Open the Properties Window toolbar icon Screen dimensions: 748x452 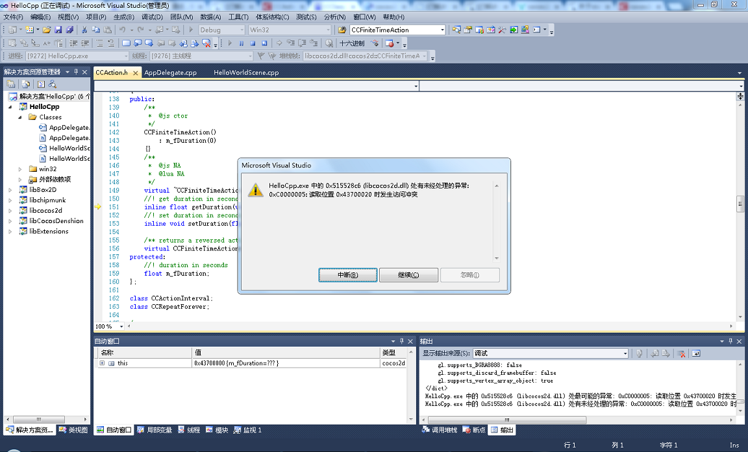(x=468, y=30)
